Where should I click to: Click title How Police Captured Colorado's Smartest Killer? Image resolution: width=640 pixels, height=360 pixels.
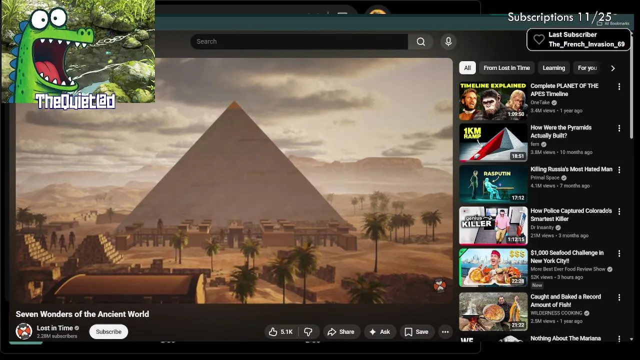click(571, 215)
